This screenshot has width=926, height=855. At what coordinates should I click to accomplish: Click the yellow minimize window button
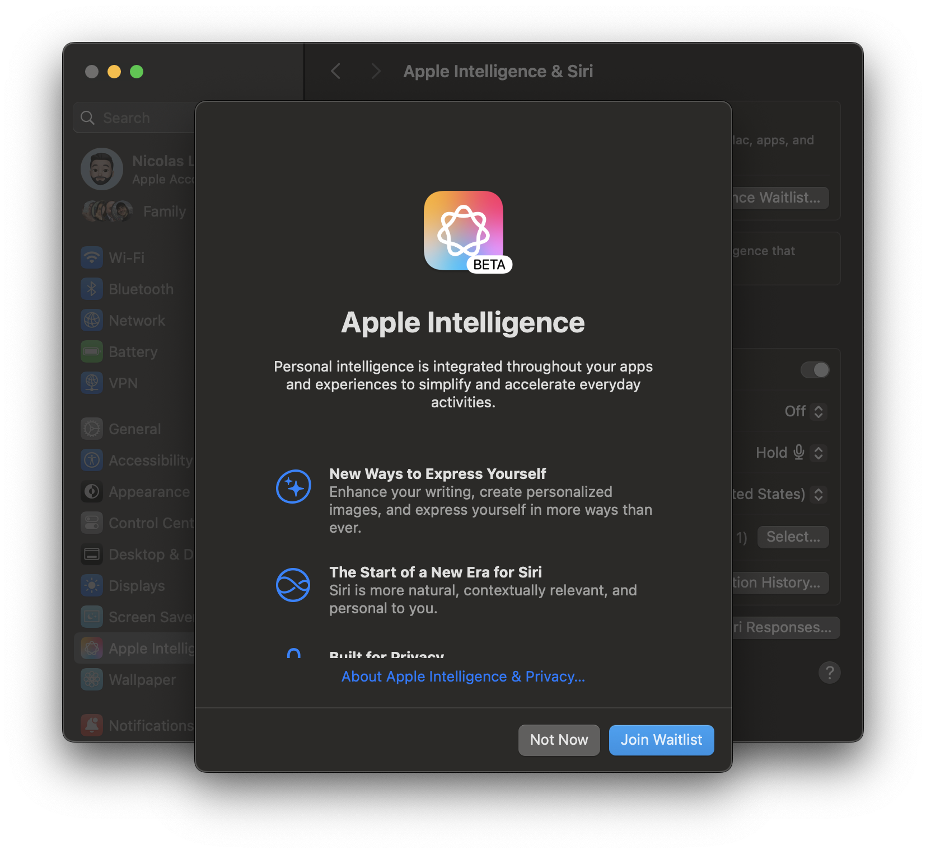(114, 72)
